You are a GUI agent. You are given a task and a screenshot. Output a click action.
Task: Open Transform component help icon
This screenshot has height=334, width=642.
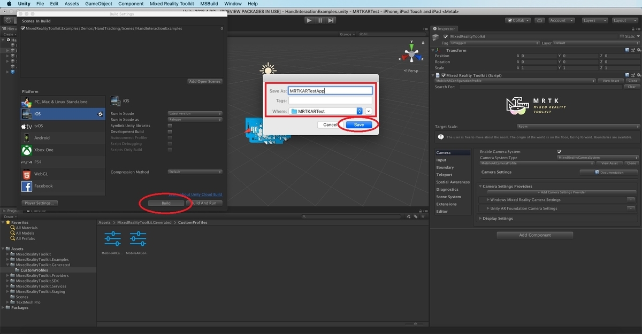coord(626,50)
